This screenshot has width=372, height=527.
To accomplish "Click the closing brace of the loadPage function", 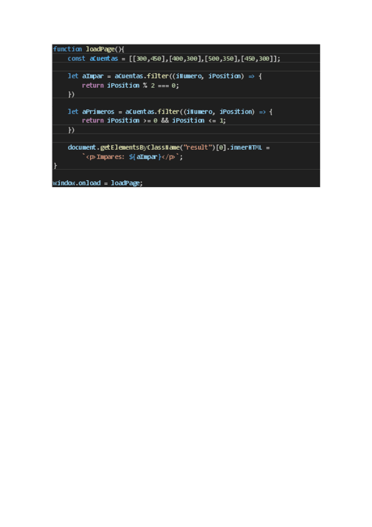I will click(55, 166).
